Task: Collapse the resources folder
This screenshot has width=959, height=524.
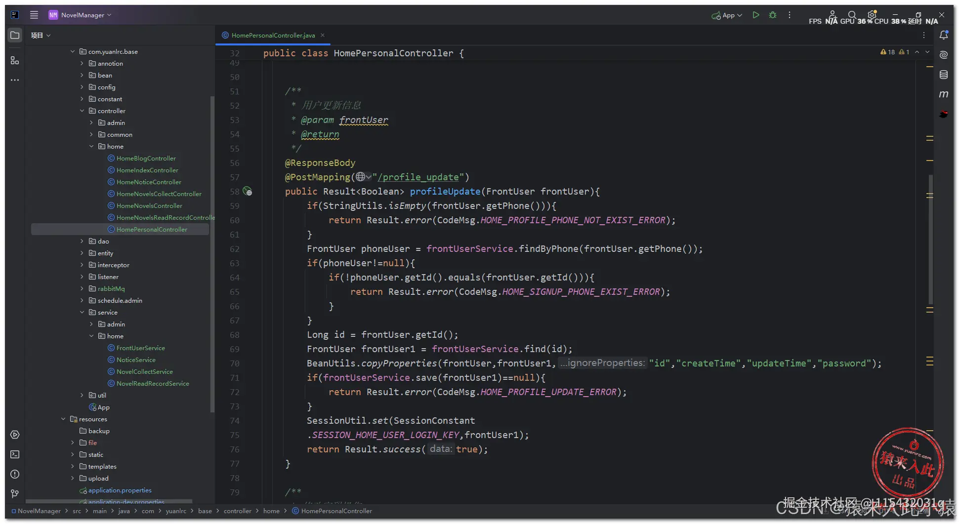Action: pyautogui.click(x=63, y=419)
